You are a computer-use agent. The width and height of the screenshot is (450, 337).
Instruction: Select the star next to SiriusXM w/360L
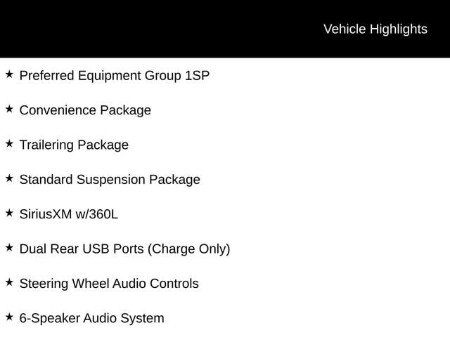(9, 213)
